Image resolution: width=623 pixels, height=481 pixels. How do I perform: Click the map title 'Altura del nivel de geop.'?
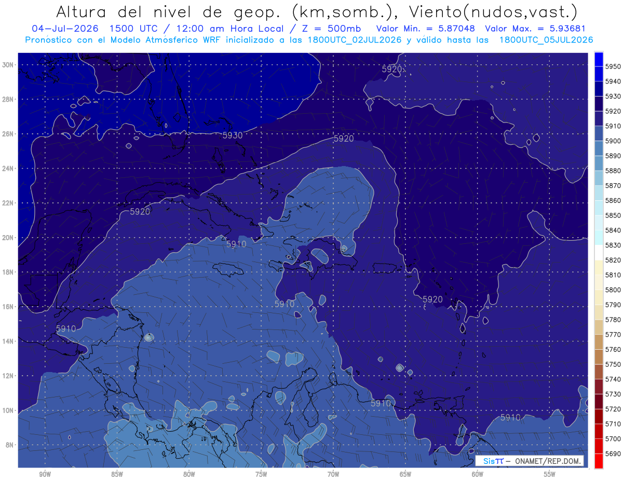(168, 12)
